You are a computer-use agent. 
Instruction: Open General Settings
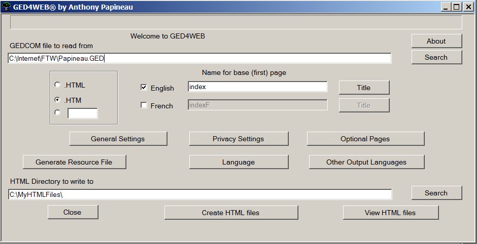118,139
